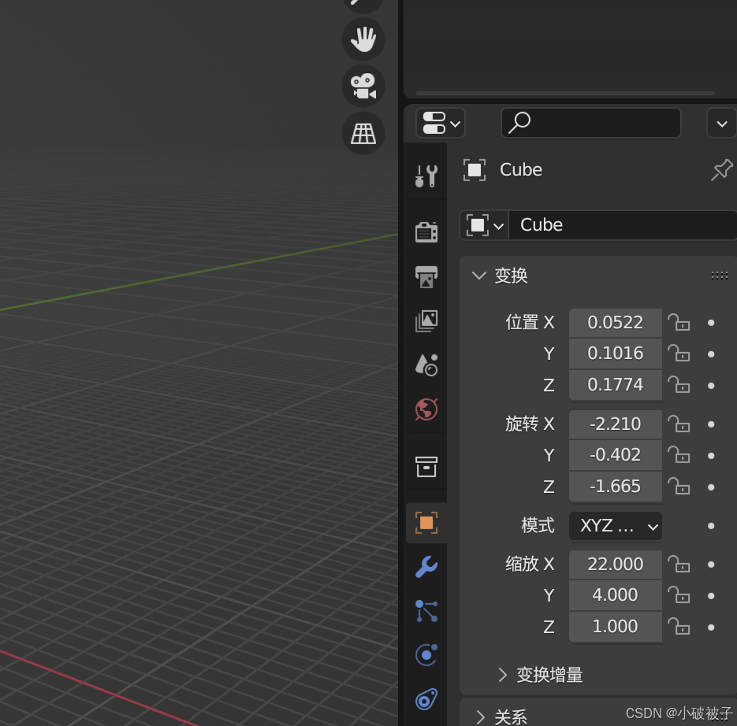This screenshot has height=726, width=737.
Task: Open the Render properties tab
Action: [x=426, y=232]
